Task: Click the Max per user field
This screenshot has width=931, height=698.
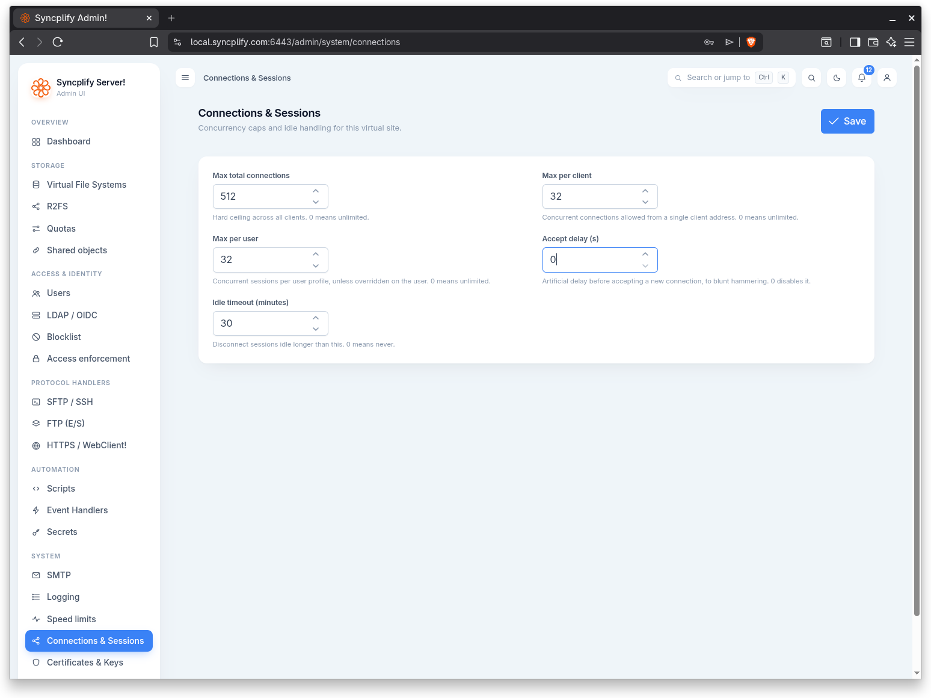Action: pos(270,260)
